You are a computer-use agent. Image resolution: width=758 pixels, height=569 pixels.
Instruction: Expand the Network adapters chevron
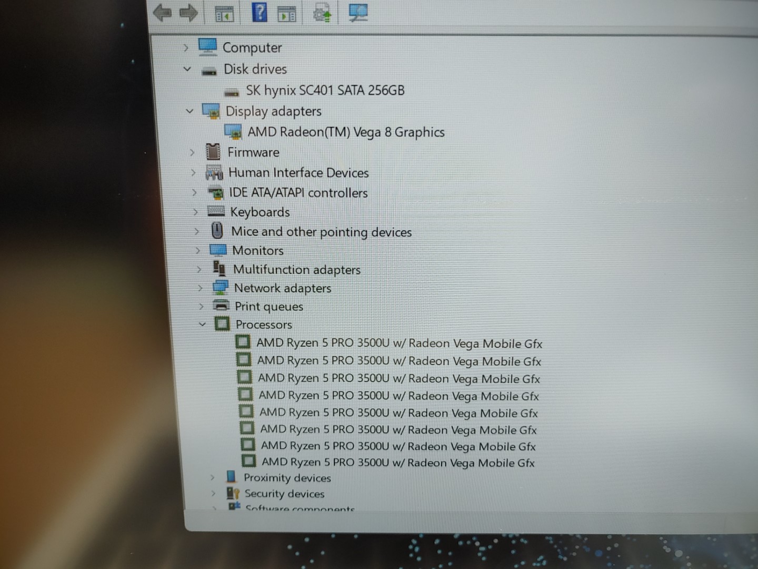click(x=200, y=288)
